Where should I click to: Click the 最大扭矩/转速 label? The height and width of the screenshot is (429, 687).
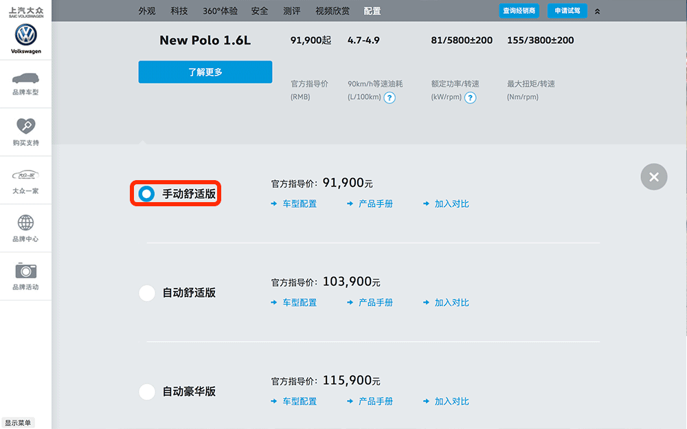[531, 84]
